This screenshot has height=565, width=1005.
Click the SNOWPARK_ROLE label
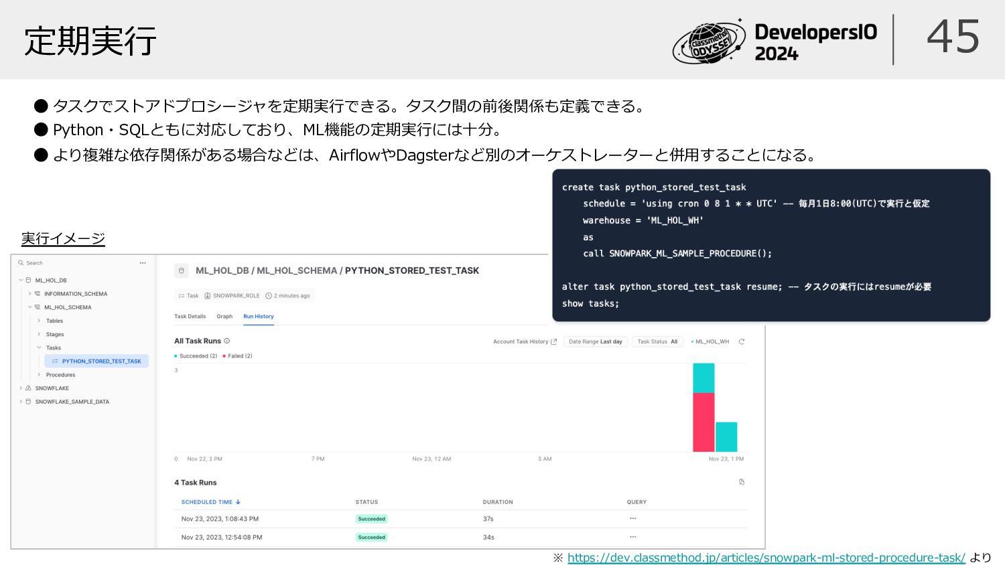(237, 296)
